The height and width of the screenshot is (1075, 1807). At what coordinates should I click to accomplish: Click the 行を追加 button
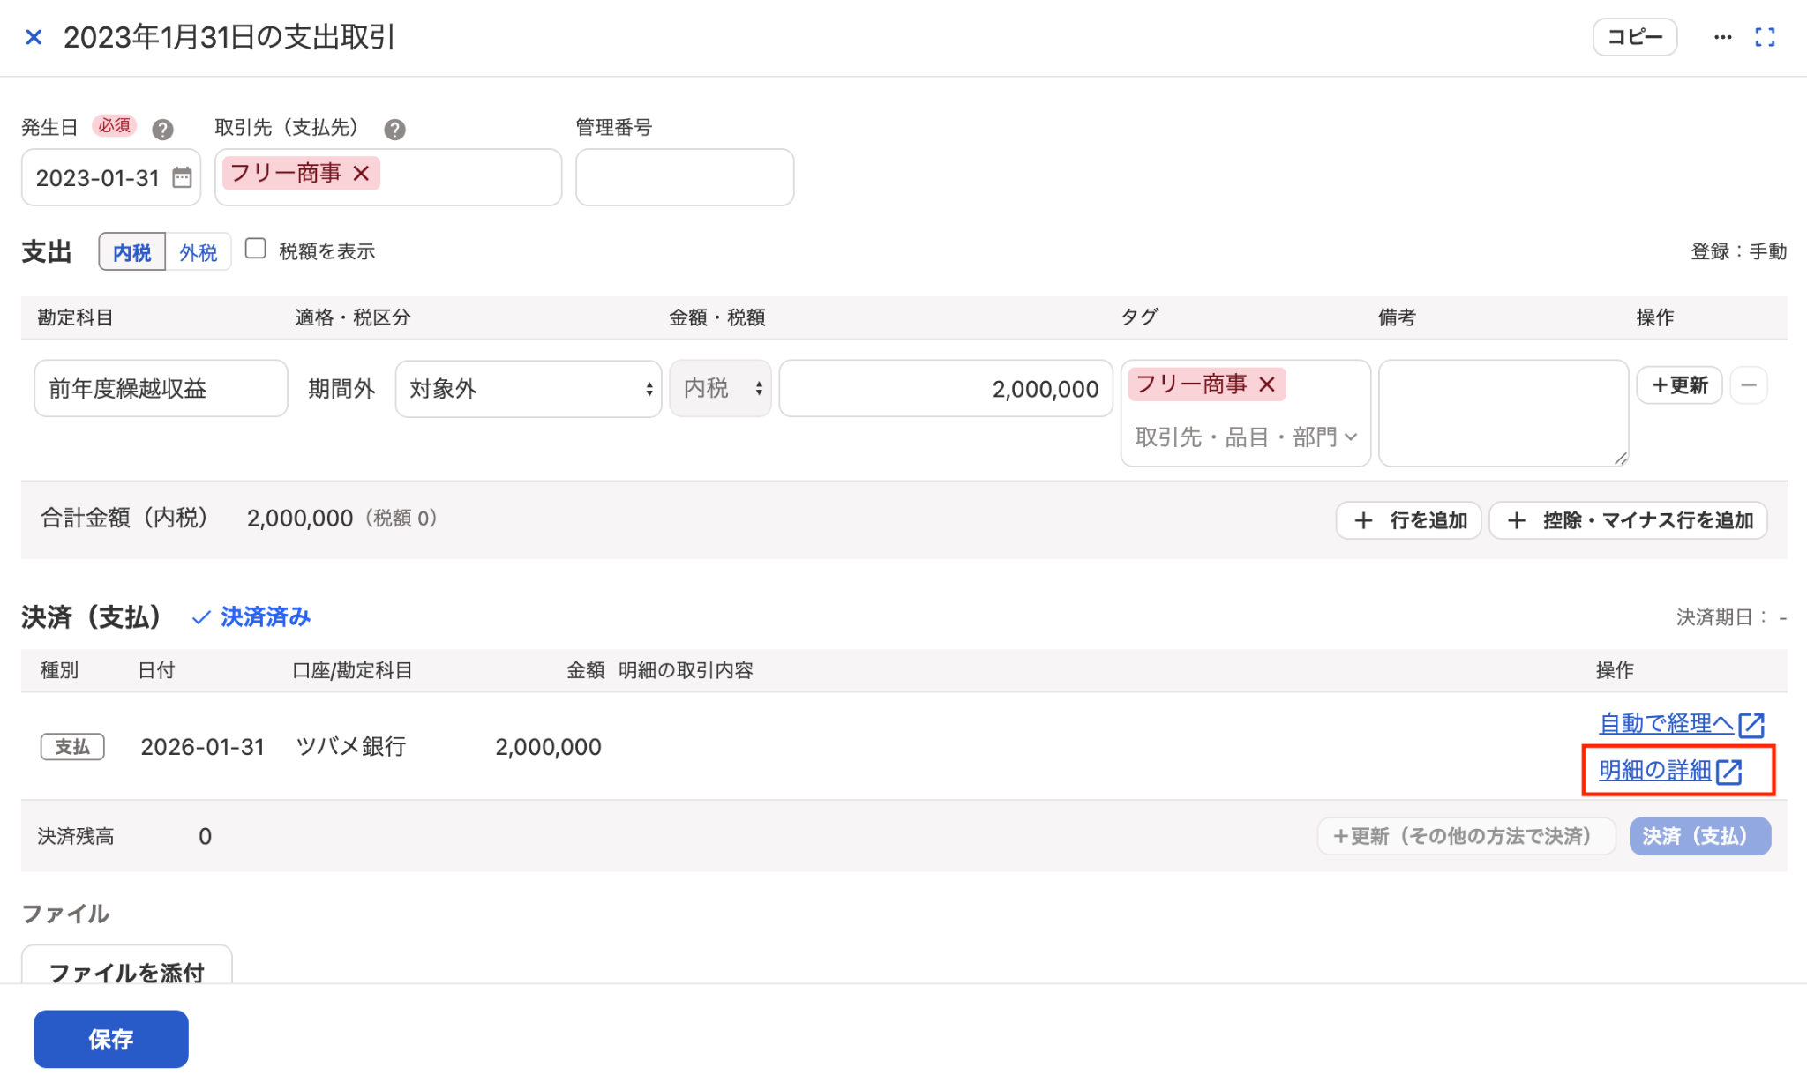[1408, 520]
